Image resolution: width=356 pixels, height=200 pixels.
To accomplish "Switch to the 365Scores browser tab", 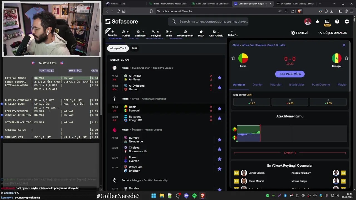I will [295, 4].
